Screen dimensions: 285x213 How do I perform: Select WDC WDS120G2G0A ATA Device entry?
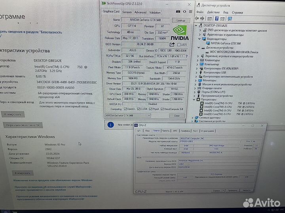(x=234, y=52)
